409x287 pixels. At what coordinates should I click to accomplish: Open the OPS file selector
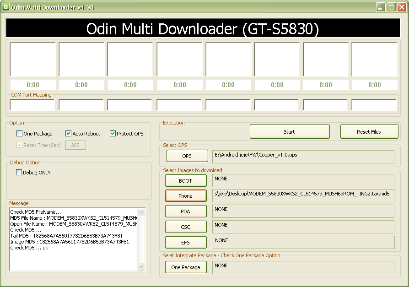point(187,156)
